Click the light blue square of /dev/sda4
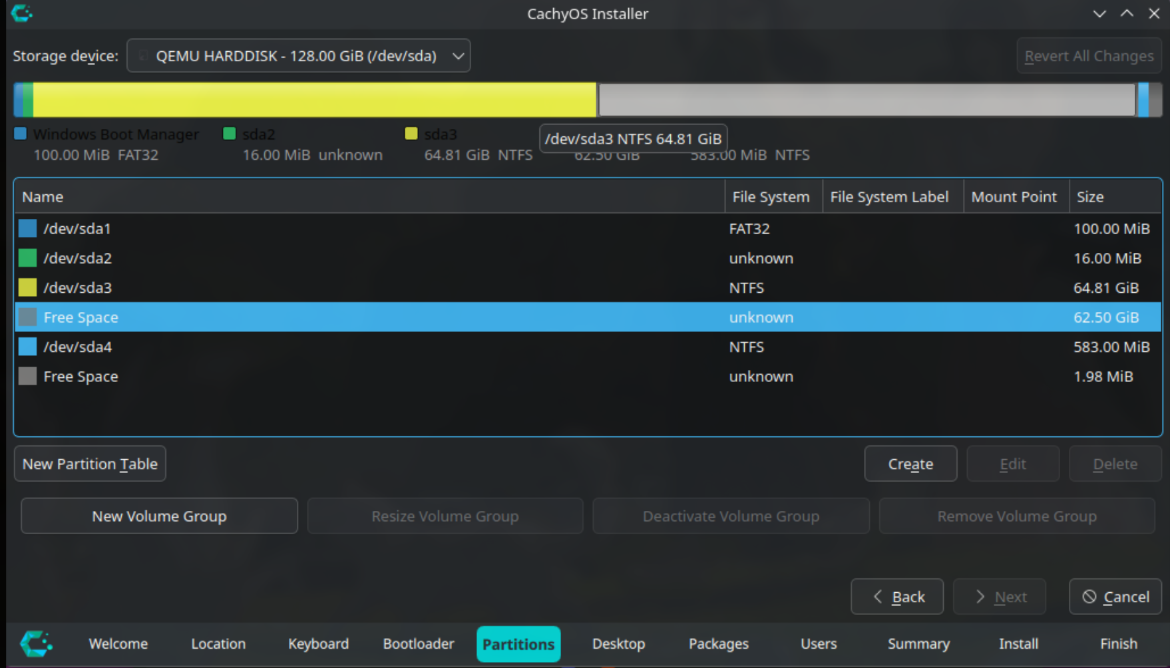 point(27,347)
